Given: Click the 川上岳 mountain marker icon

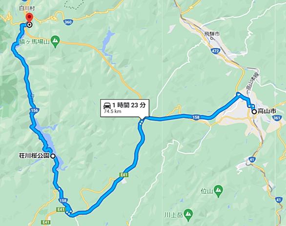Looking at the screenshot, I should 188,215.
